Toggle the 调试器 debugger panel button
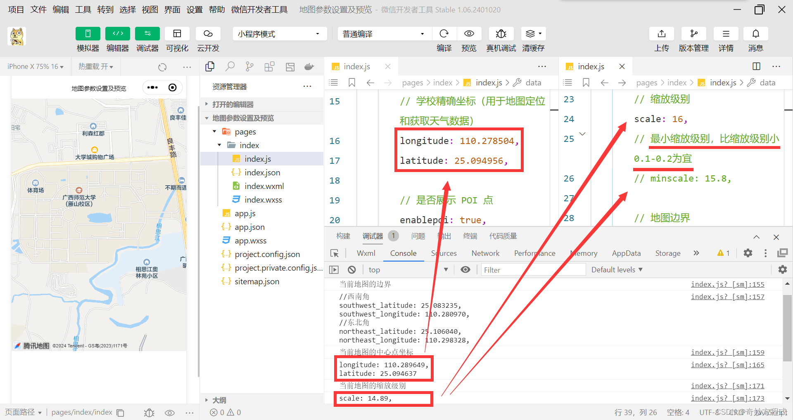This screenshot has height=420, width=793. [x=147, y=33]
